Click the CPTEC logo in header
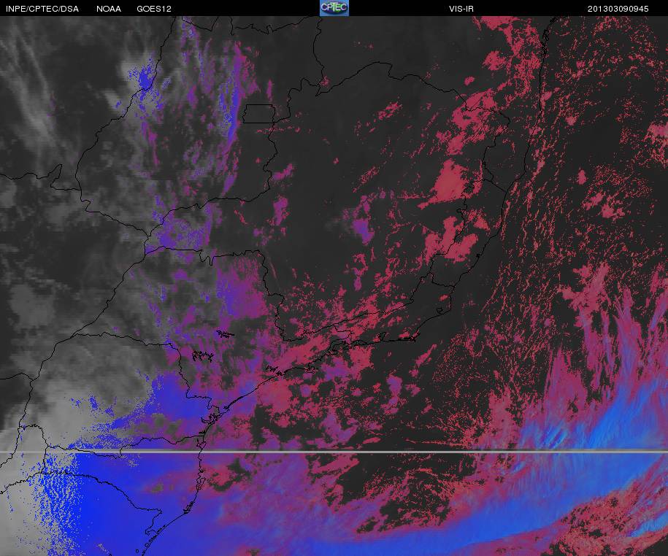668x556 pixels. pyautogui.click(x=334, y=8)
